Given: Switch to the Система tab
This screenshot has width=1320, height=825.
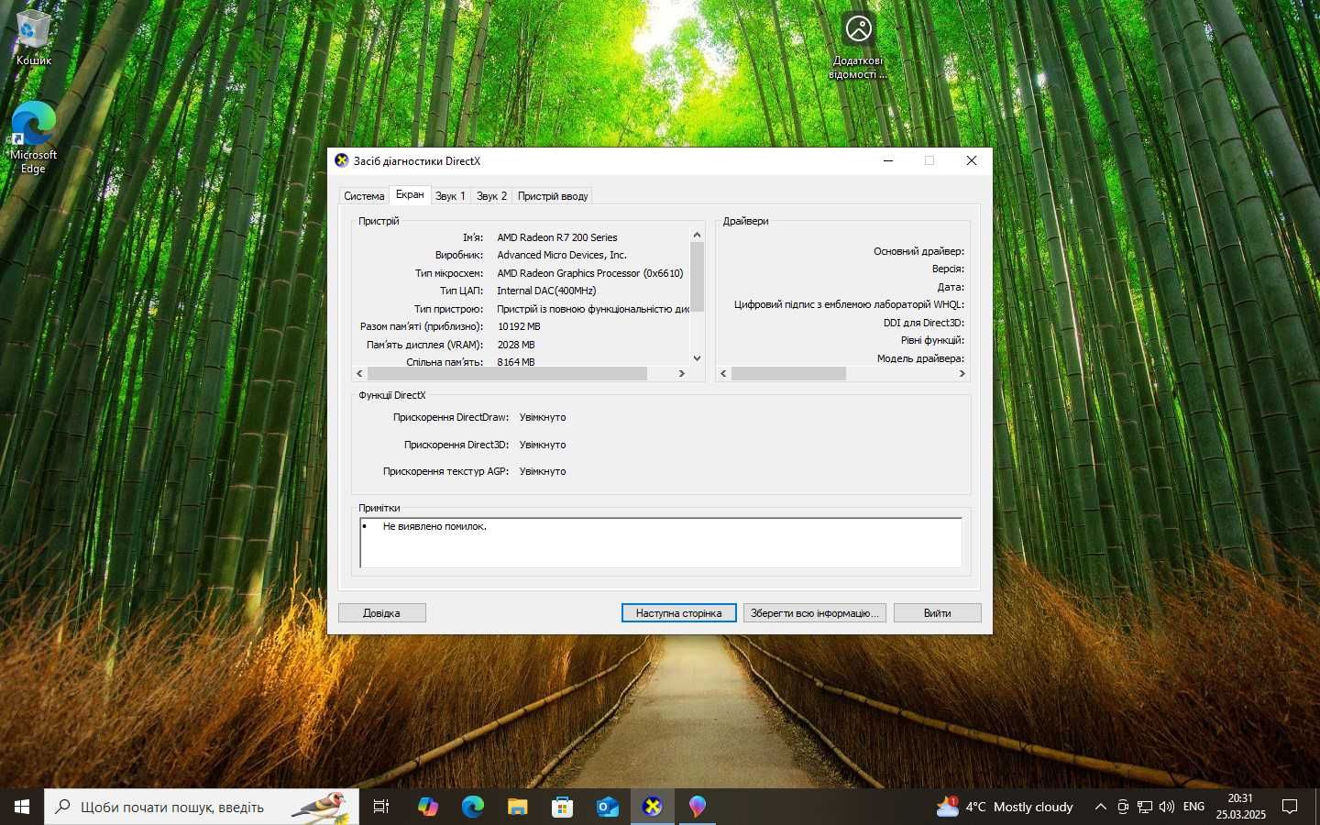Looking at the screenshot, I should click(x=364, y=196).
